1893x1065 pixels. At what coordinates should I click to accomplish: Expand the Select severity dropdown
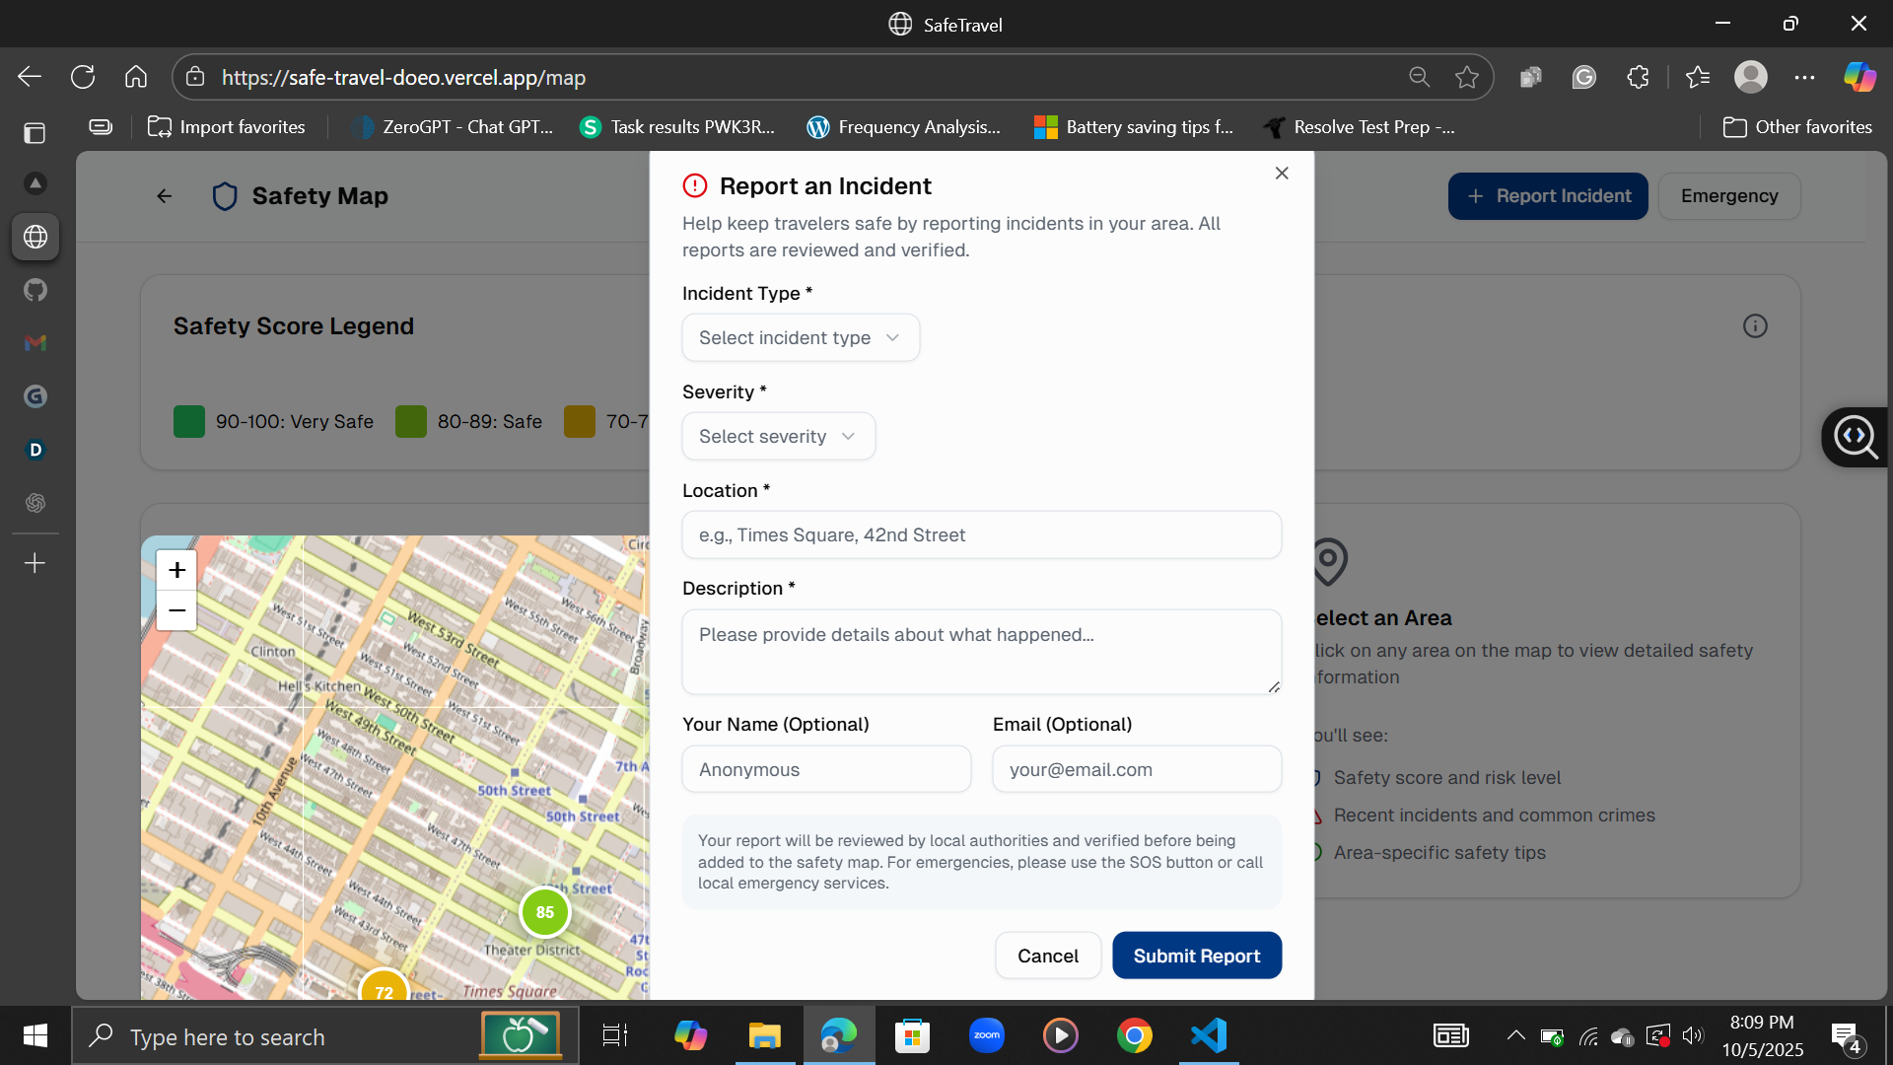coord(778,437)
